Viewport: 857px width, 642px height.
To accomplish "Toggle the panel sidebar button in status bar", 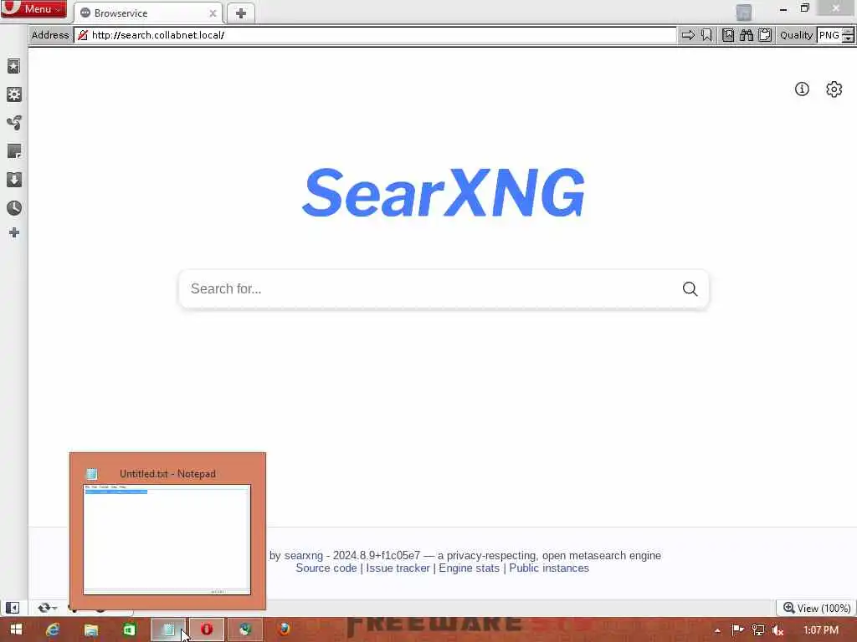I will pyautogui.click(x=13, y=608).
